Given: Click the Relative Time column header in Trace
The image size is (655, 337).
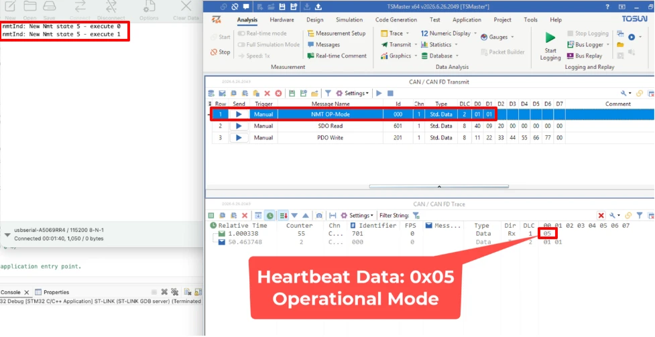Looking at the screenshot, I should pyautogui.click(x=242, y=226).
